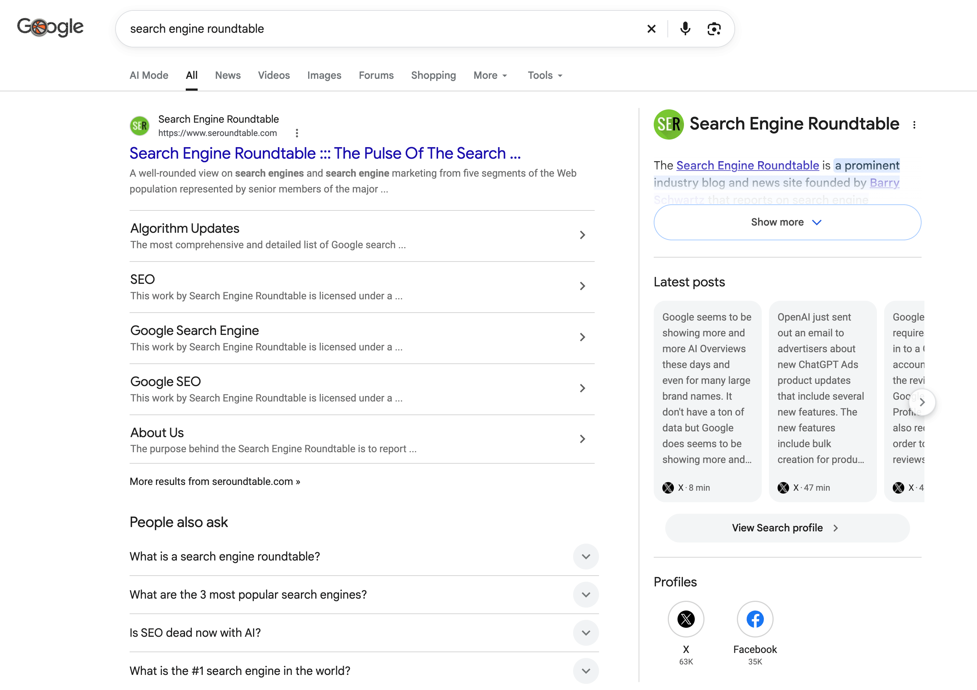Click 'The most comprehensive and detailed list' snippet
The width and height of the screenshot is (977, 690).
268,245
